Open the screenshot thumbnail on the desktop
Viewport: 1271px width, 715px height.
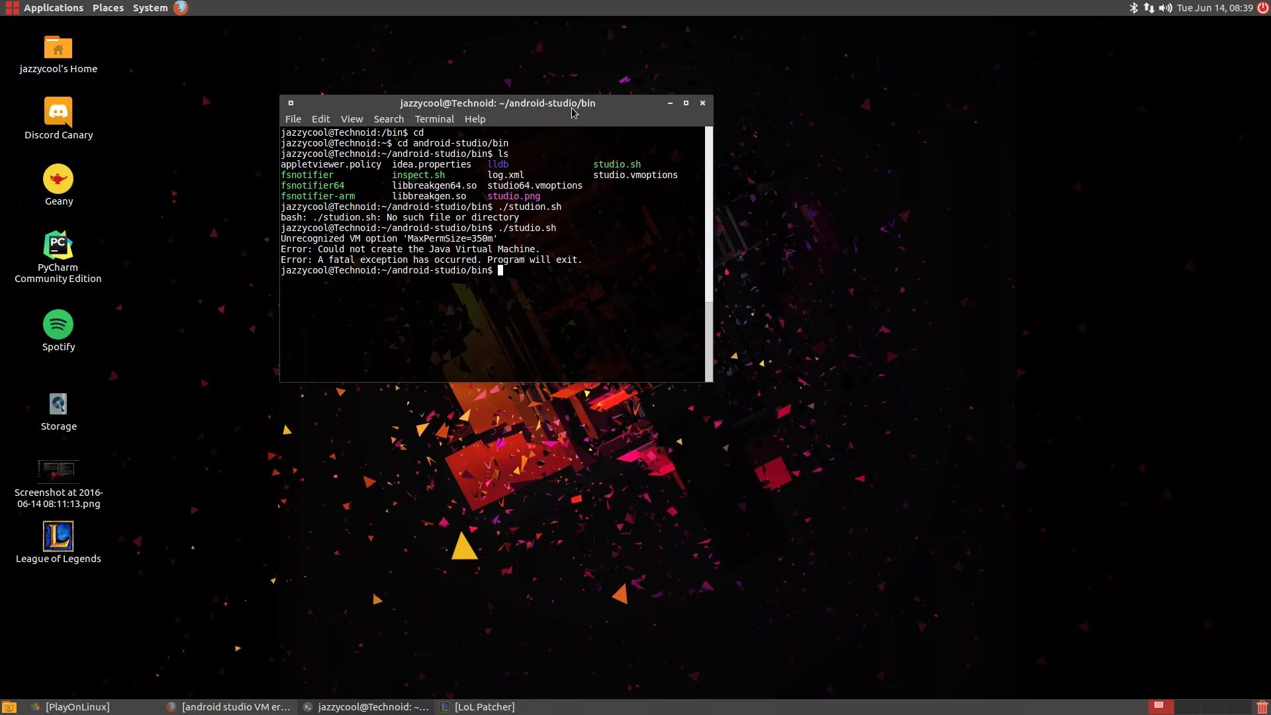coord(58,470)
